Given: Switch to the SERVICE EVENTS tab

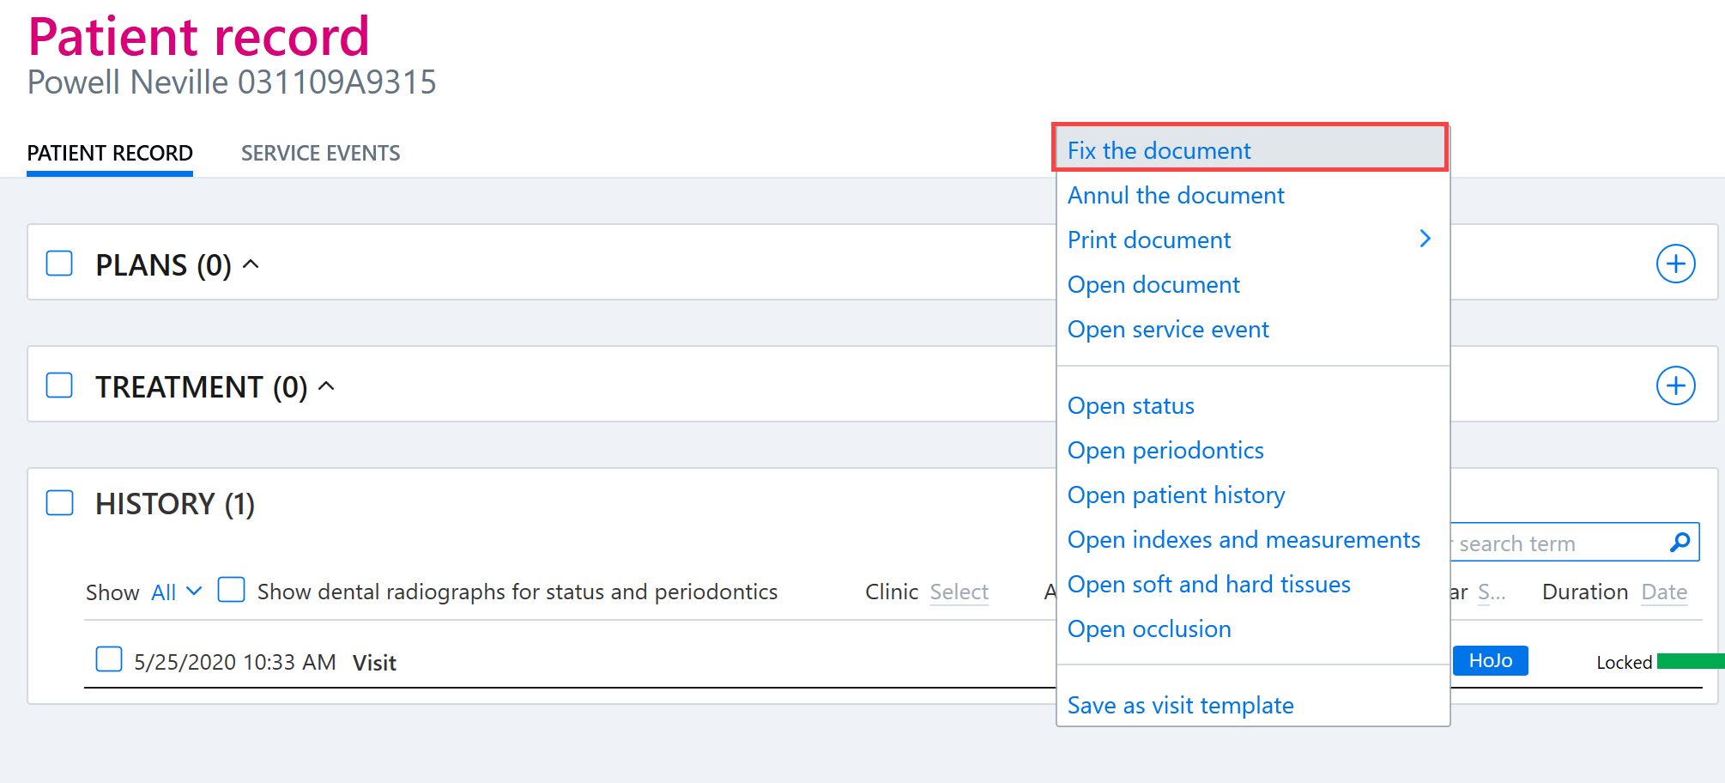Looking at the screenshot, I should coord(320,153).
